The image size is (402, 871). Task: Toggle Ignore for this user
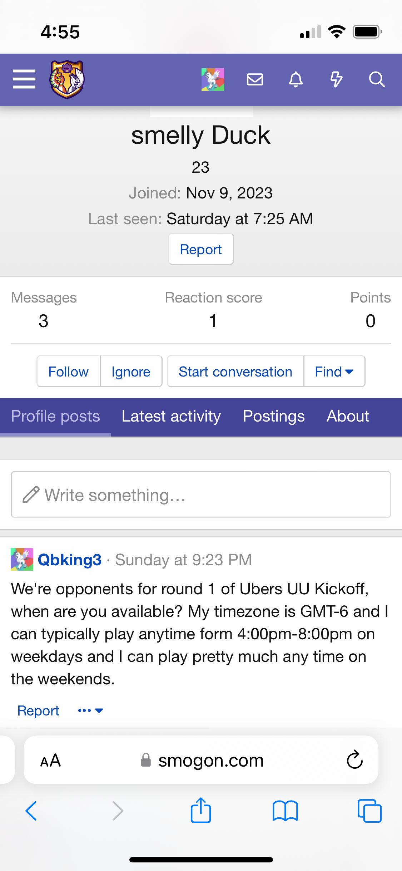pyautogui.click(x=131, y=371)
